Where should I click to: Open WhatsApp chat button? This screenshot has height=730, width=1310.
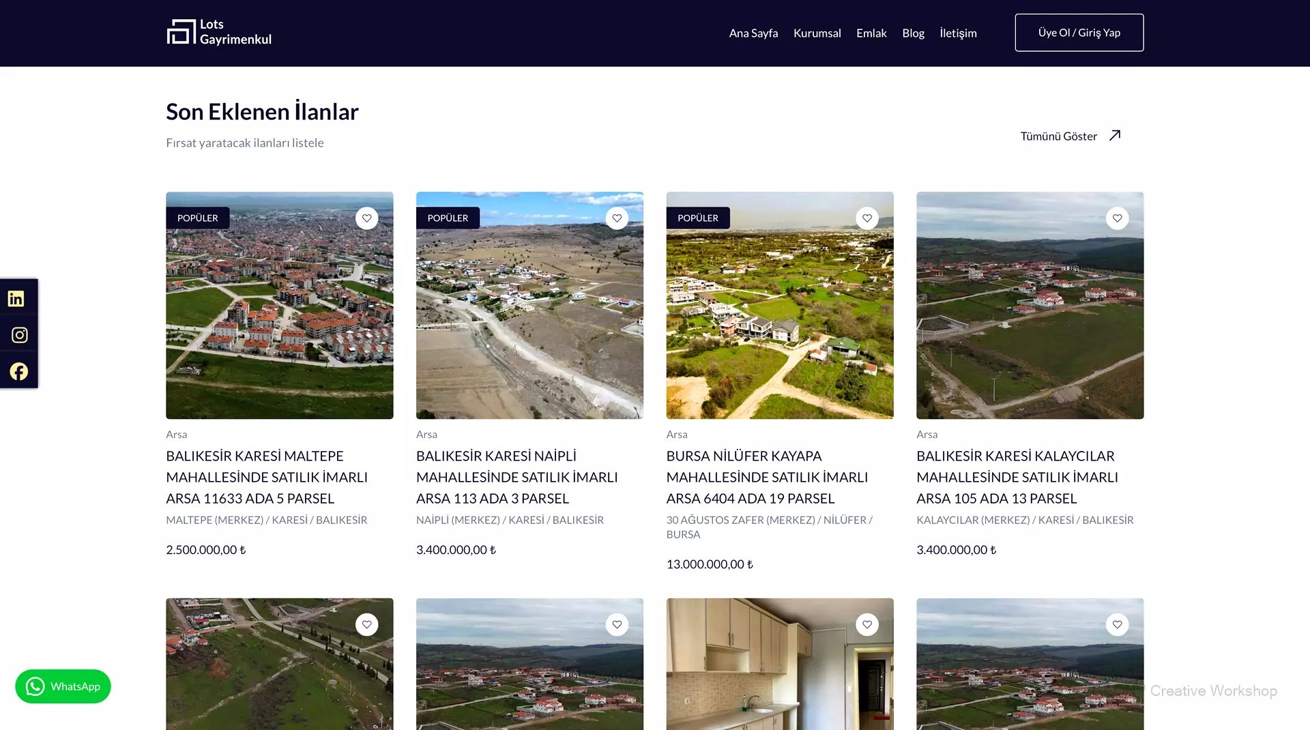[x=63, y=686]
